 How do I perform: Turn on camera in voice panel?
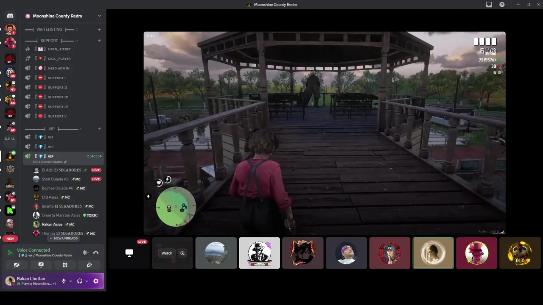[17, 265]
